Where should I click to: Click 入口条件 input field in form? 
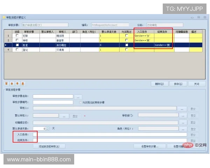110,134
